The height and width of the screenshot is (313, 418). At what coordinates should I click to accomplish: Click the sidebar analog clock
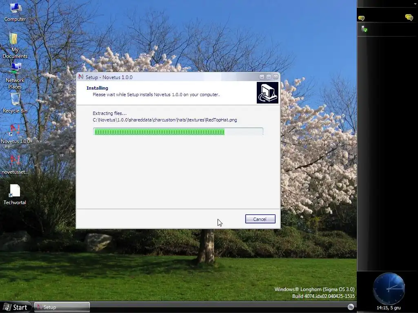tap(389, 289)
